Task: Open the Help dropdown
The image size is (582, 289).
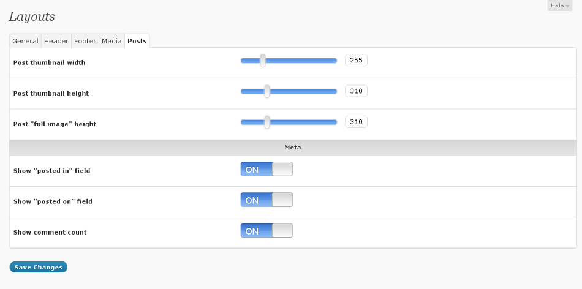Action: tap(559, 6)
